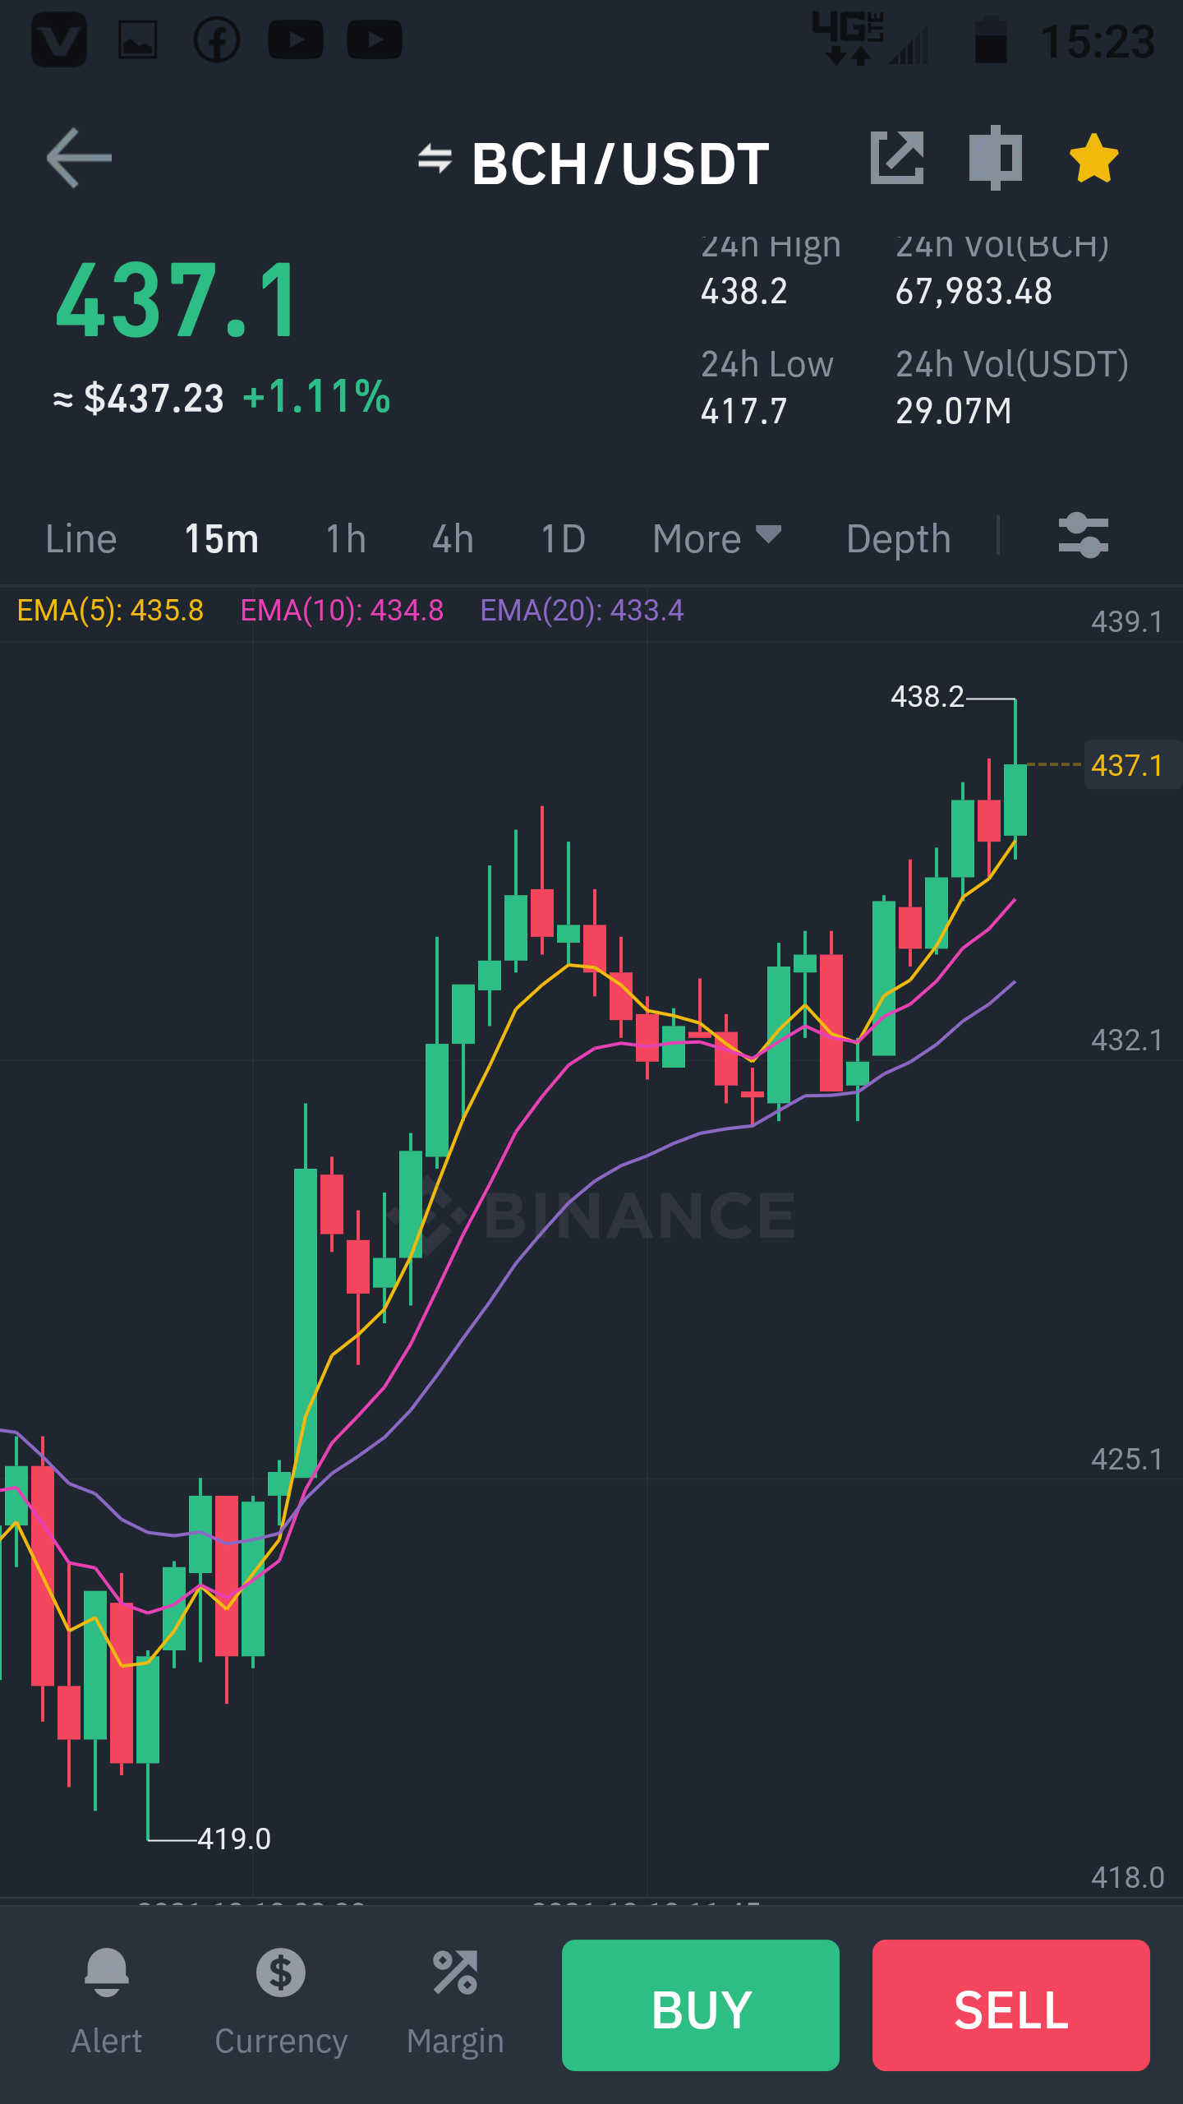Expand the More intervals dropdown

[x=716, y=539]
